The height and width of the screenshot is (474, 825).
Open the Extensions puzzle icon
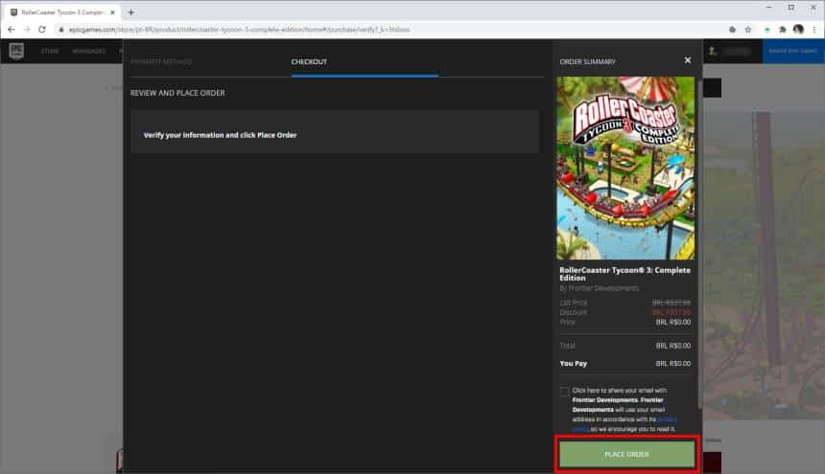tap(783, 30)
